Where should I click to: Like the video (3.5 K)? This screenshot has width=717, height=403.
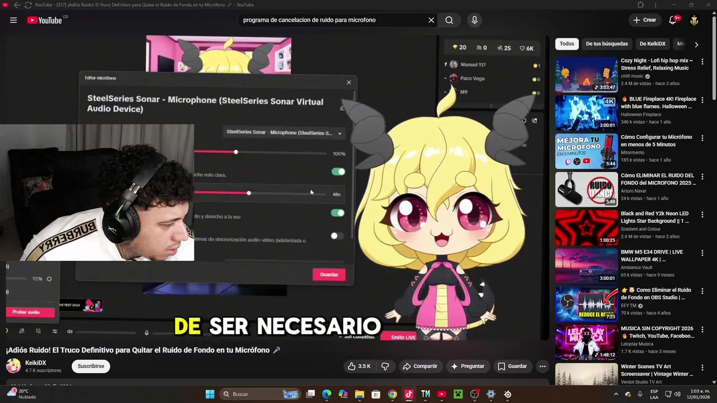coord(358,366)
